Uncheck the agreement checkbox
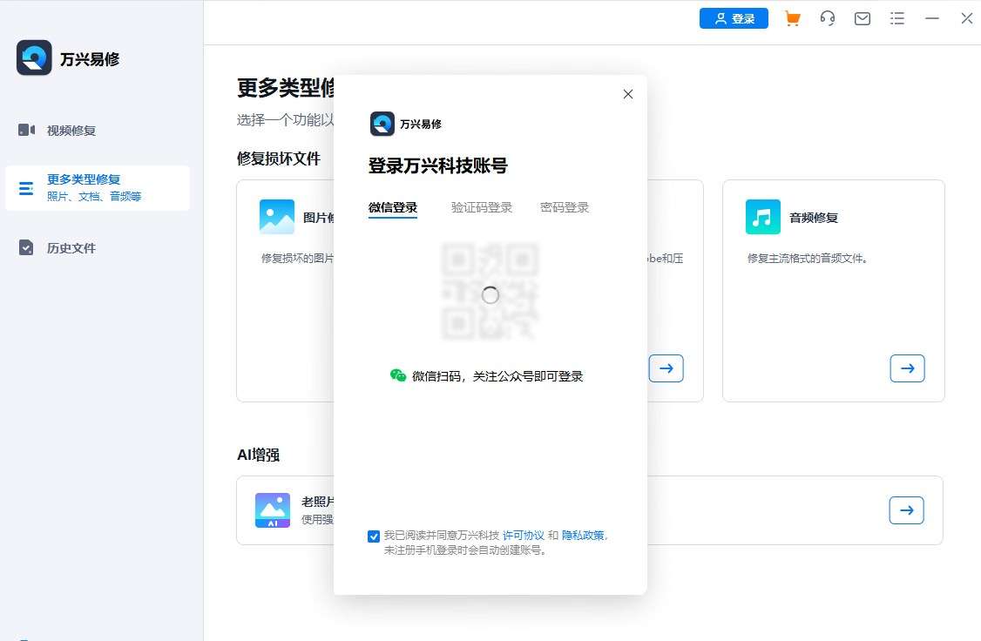This screenshot has width=981, height=641. point(374,536)
